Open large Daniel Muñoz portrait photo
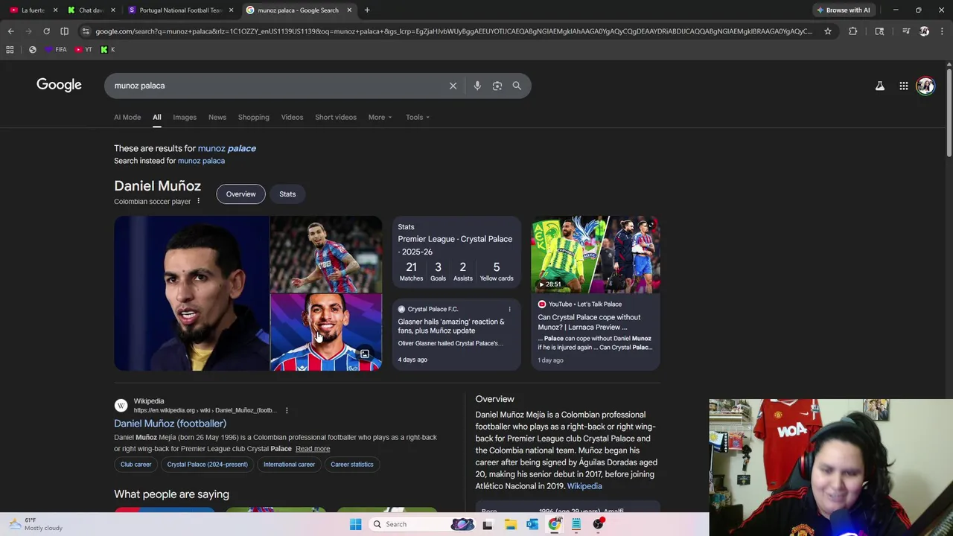 [x=191, y=293]
